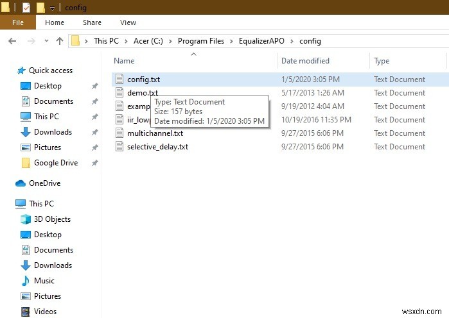Select date 9/27/2015 6:06 PM for multichannel.txt

[312, 133]
